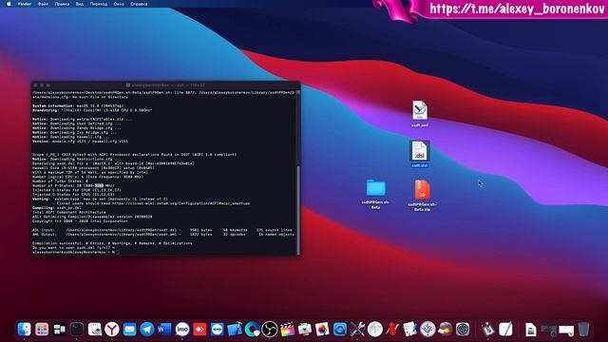608x342 pixels.
Task: Open the Файл menu
Action: pyautogui.click(x=43, y=4)
